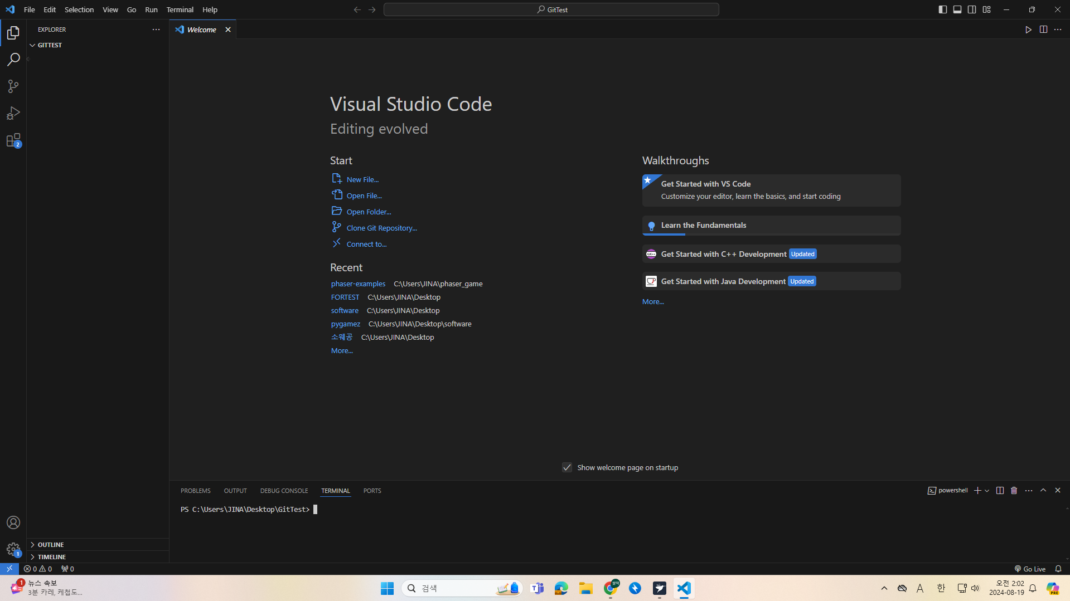Toggle the secondary side bar layout icon
This screenshot has width=1070, height=601.
972,9
